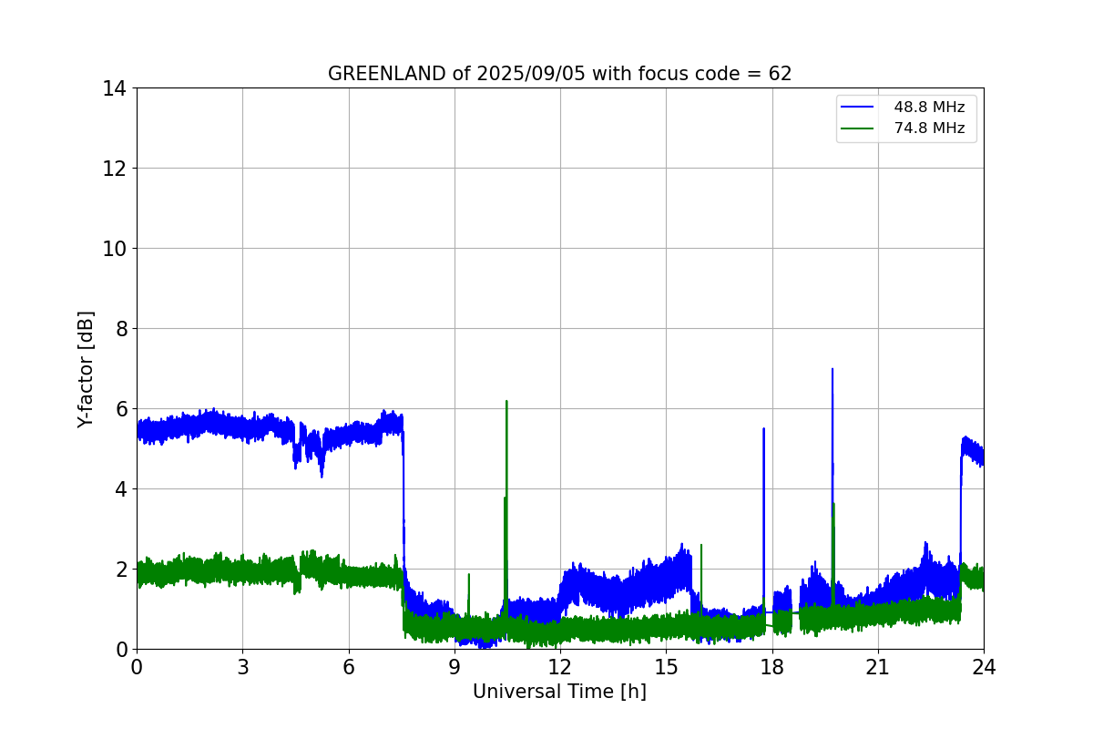This screenshot has height=729, width=1093.
Task: Click the plot title mentioning GREENLAND
Action: 559,74
